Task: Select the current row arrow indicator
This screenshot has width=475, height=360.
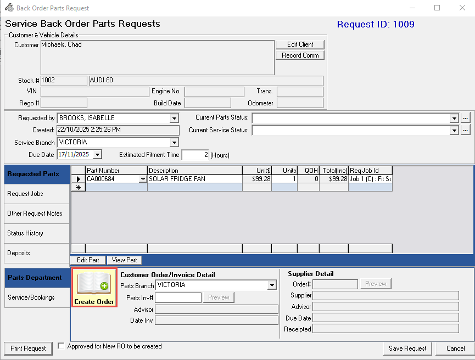Action: click(x=78, y=179)
